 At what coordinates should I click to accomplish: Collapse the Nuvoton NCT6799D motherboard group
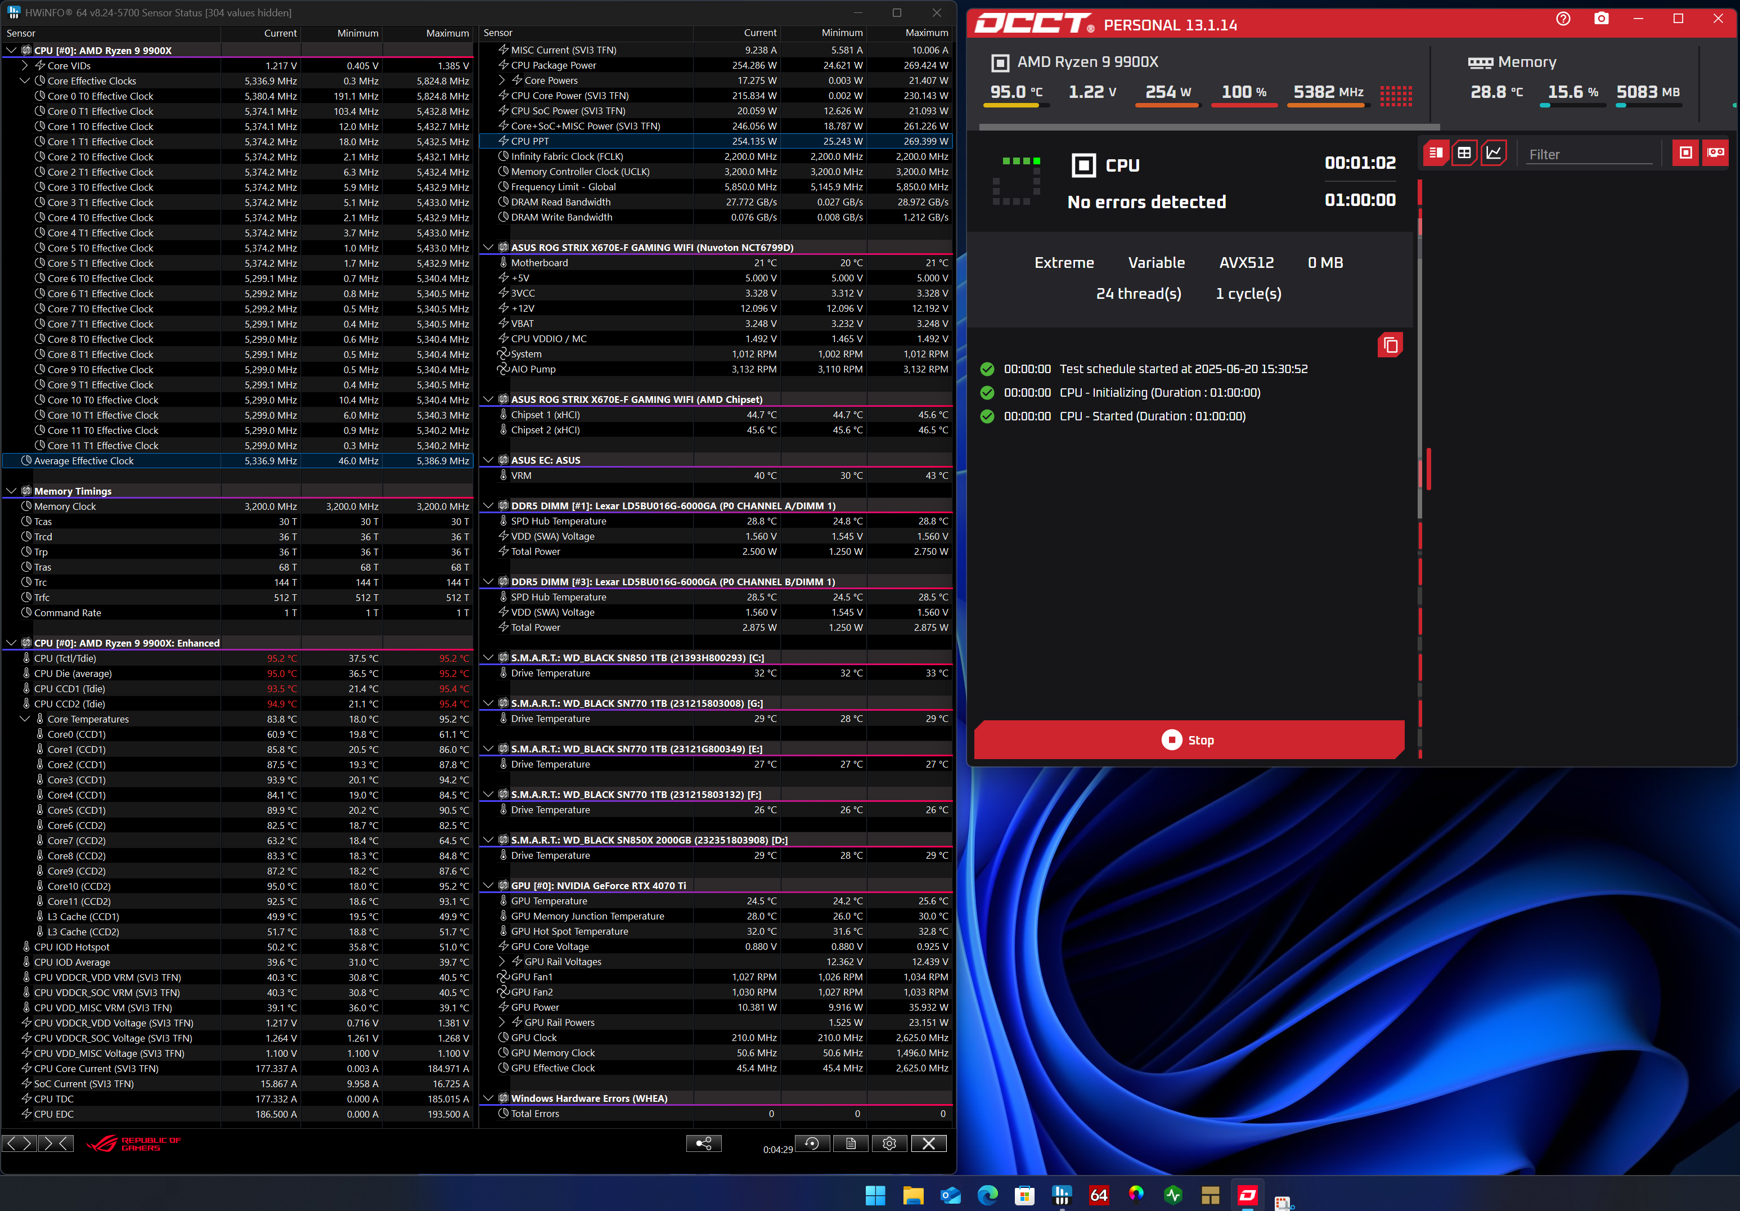click(488, 247)
